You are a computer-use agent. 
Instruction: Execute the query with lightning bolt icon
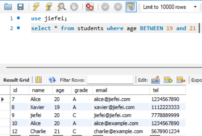36,7
